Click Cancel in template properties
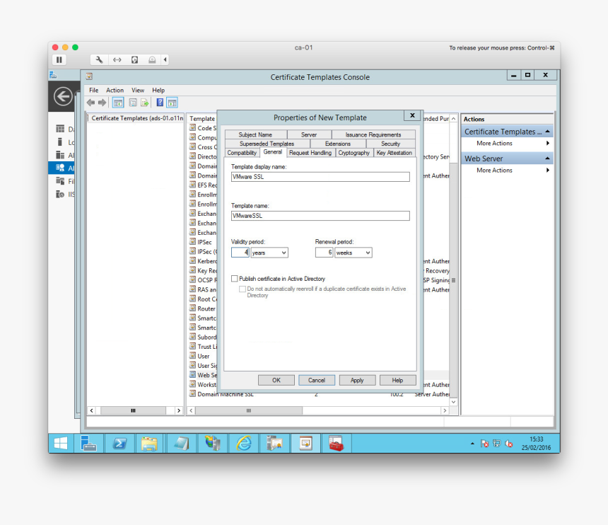 [317, 380]
